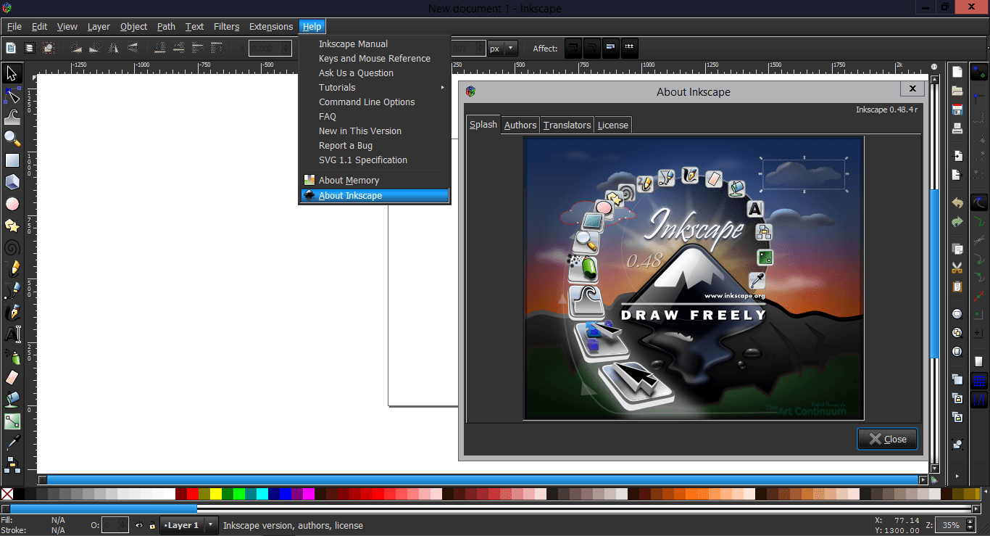This screenshot has height=536, width=990.
Task: Choose Report a Bug entry
Action: pyautogui.click(x=375, y=146)
